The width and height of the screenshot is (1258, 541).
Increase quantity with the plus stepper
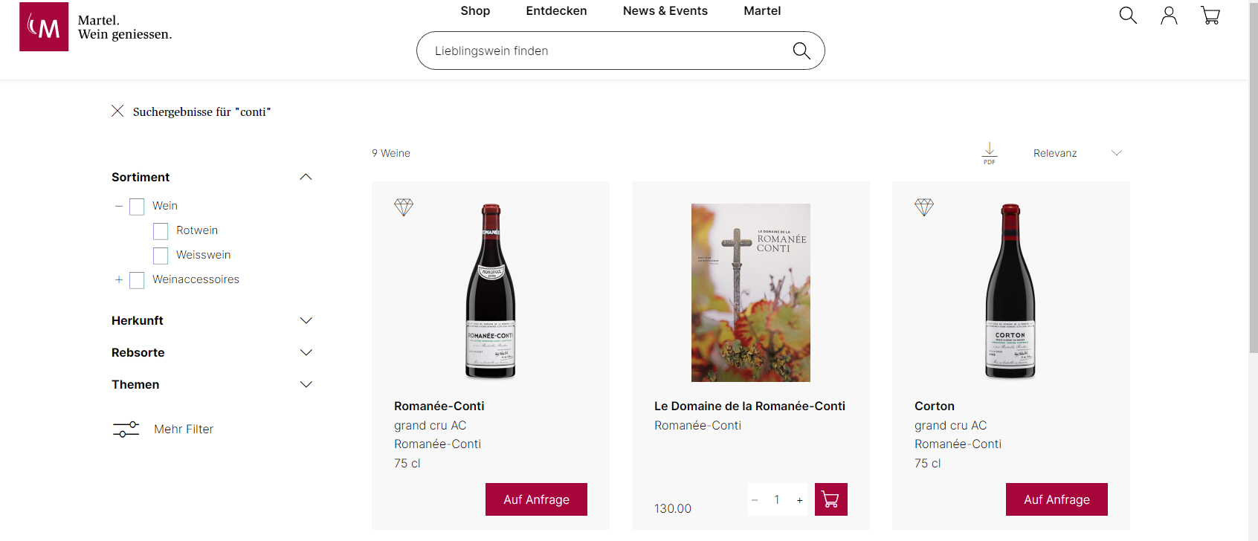click(x=799, y=500)
